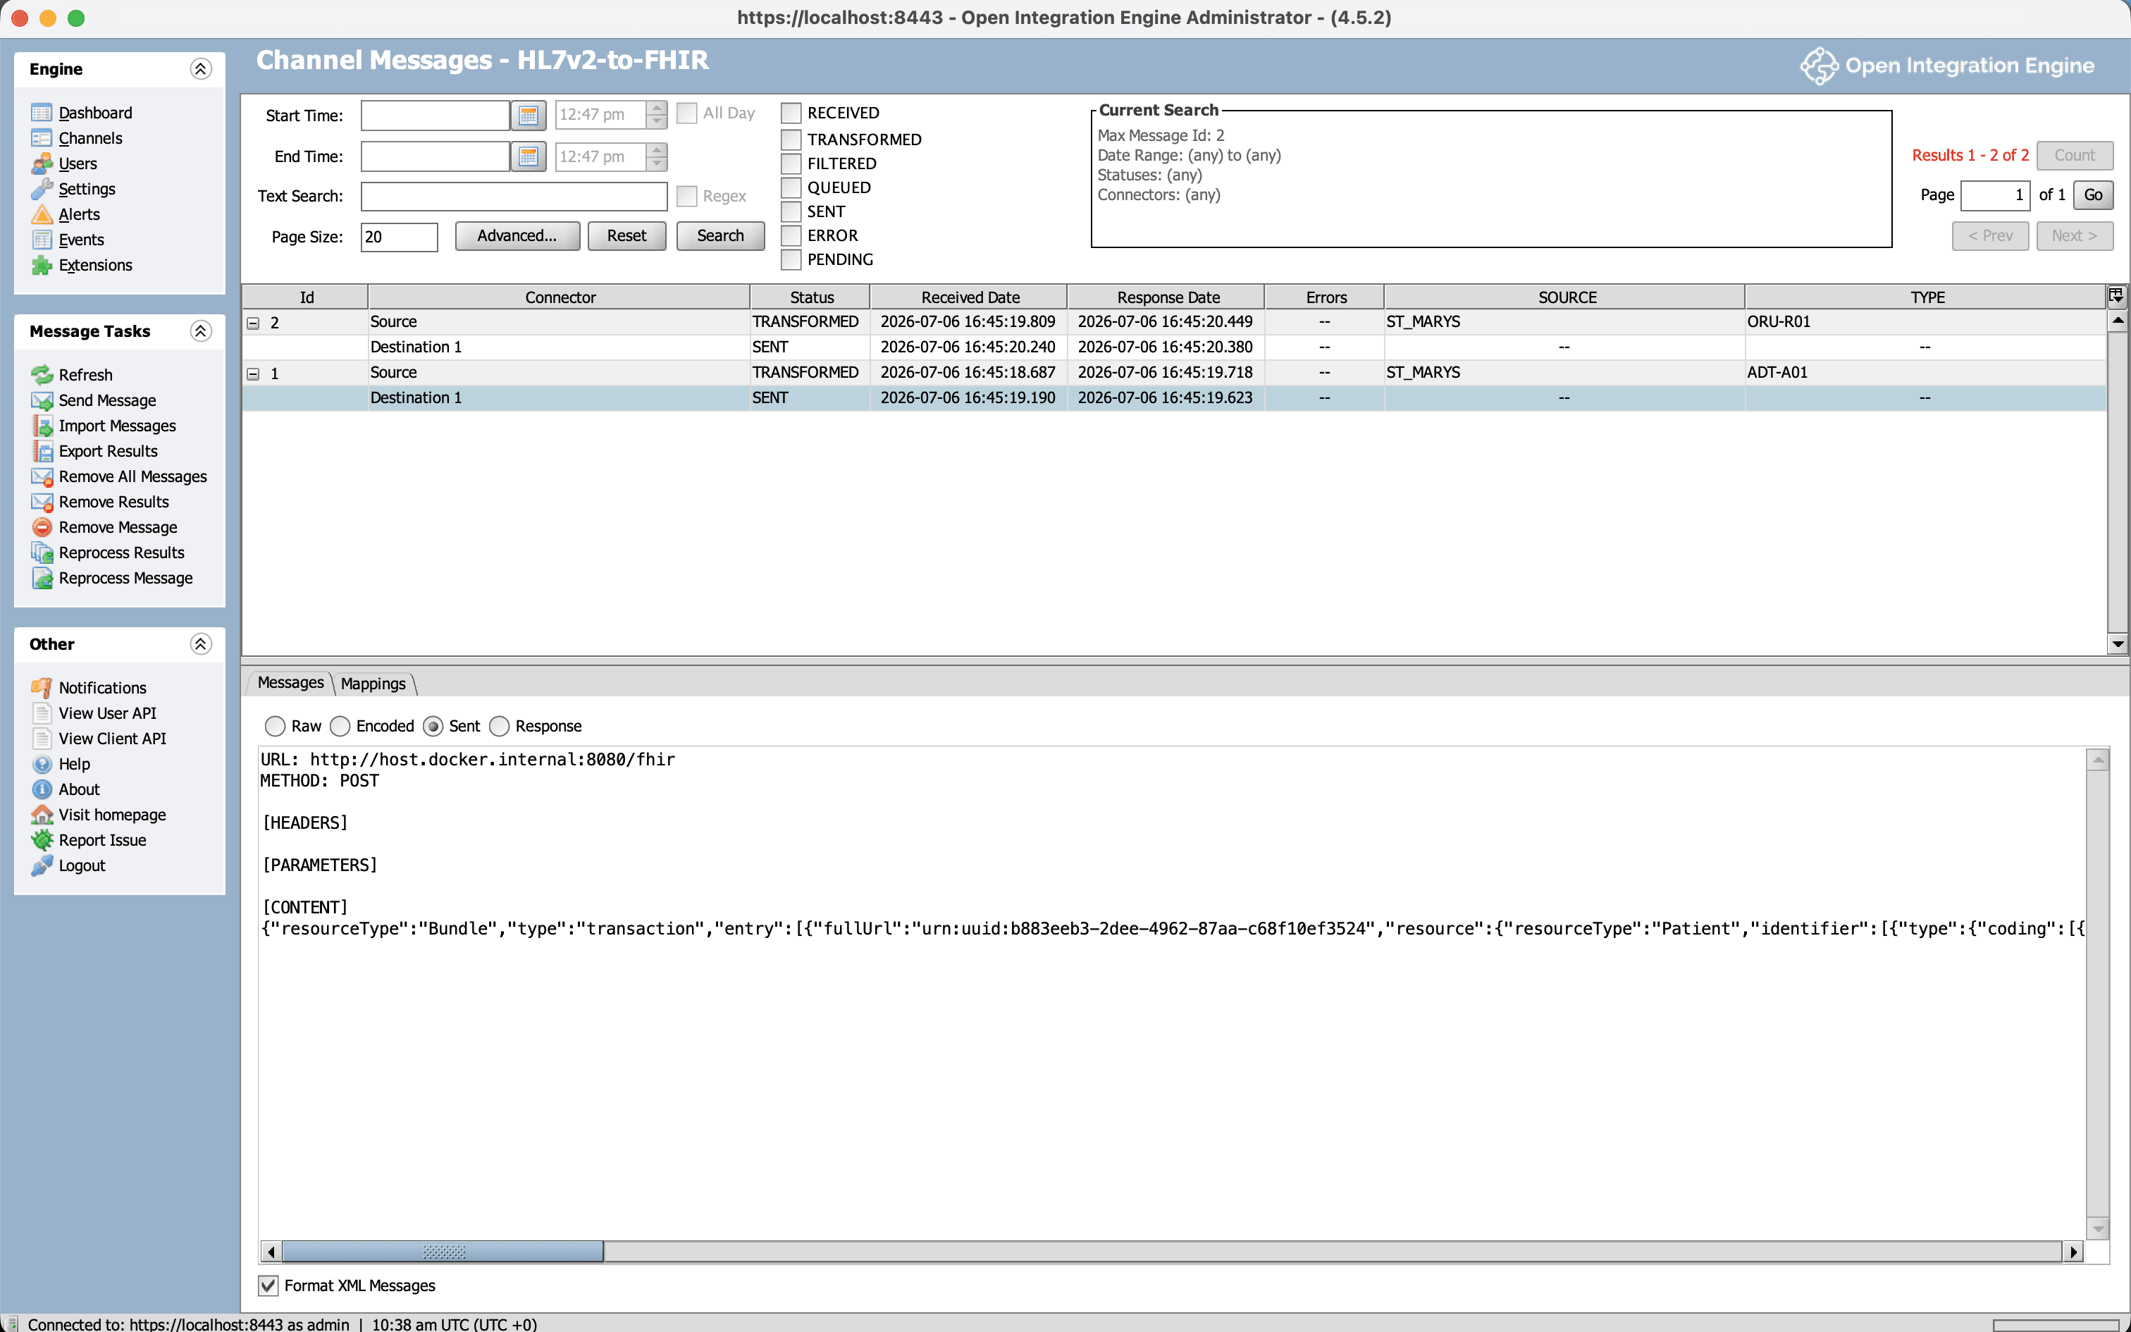Image resolution: width=2131 pixels, height=1332 pixels.
Task: Click the Go page button
Action: click(x=2093, y=196)
